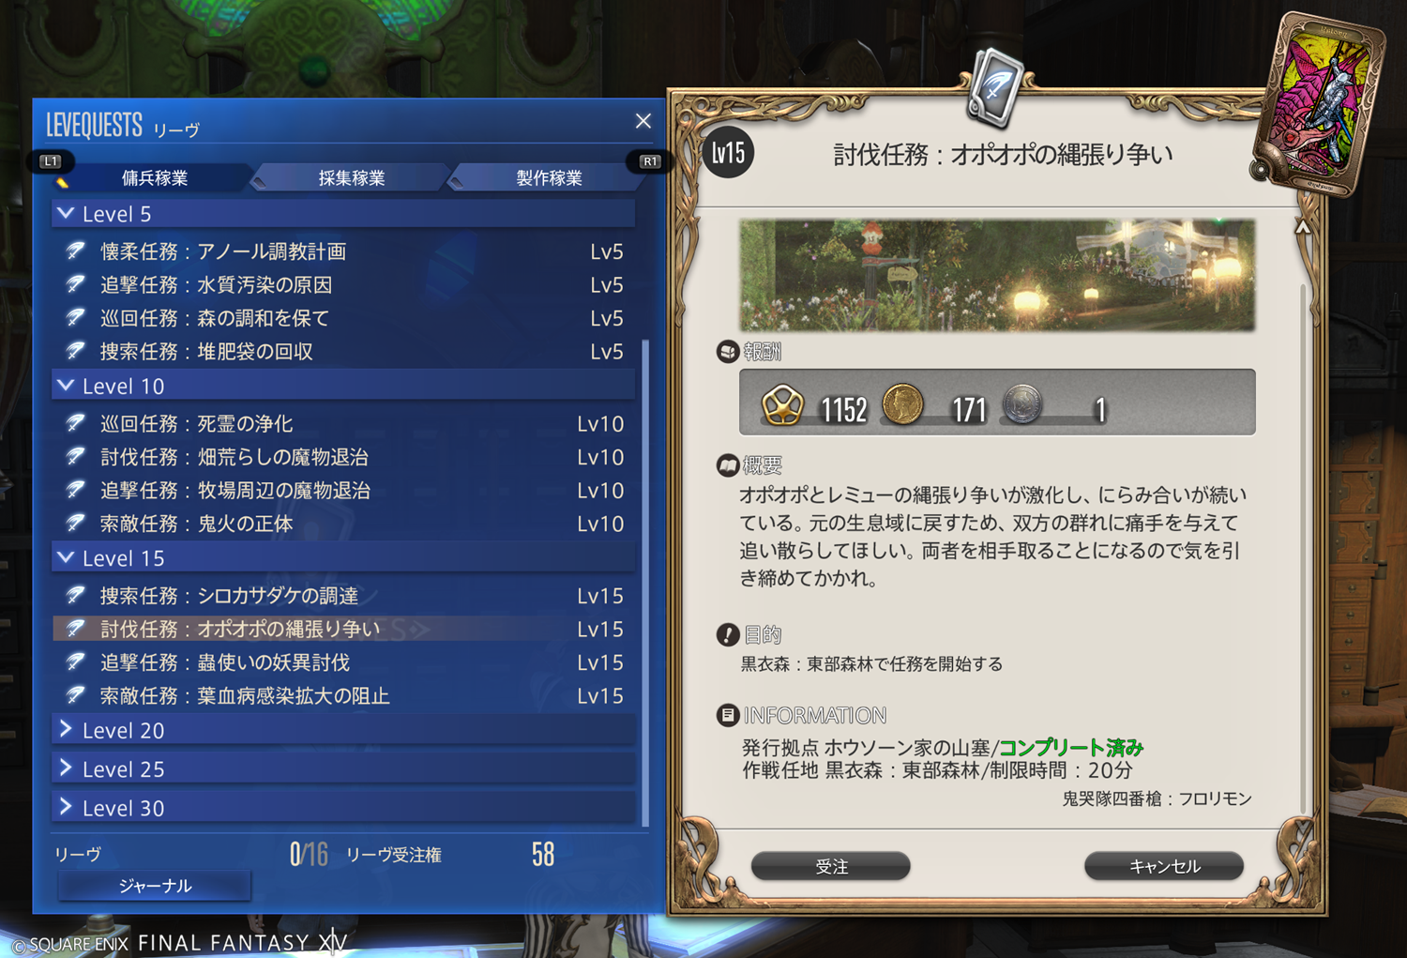The width and height of the screenshot is (1407, 958).
Task: Click the experience points reward icon
Action: click(782, 405)
